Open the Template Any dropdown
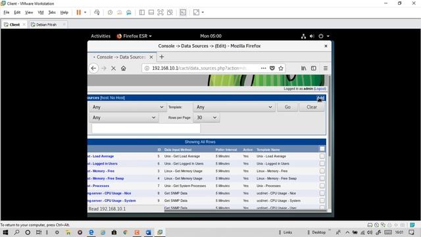This screenshot has height=237, width=421. [x=234, y=107]
